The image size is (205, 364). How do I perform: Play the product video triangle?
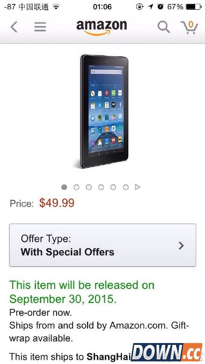(137, 187)
